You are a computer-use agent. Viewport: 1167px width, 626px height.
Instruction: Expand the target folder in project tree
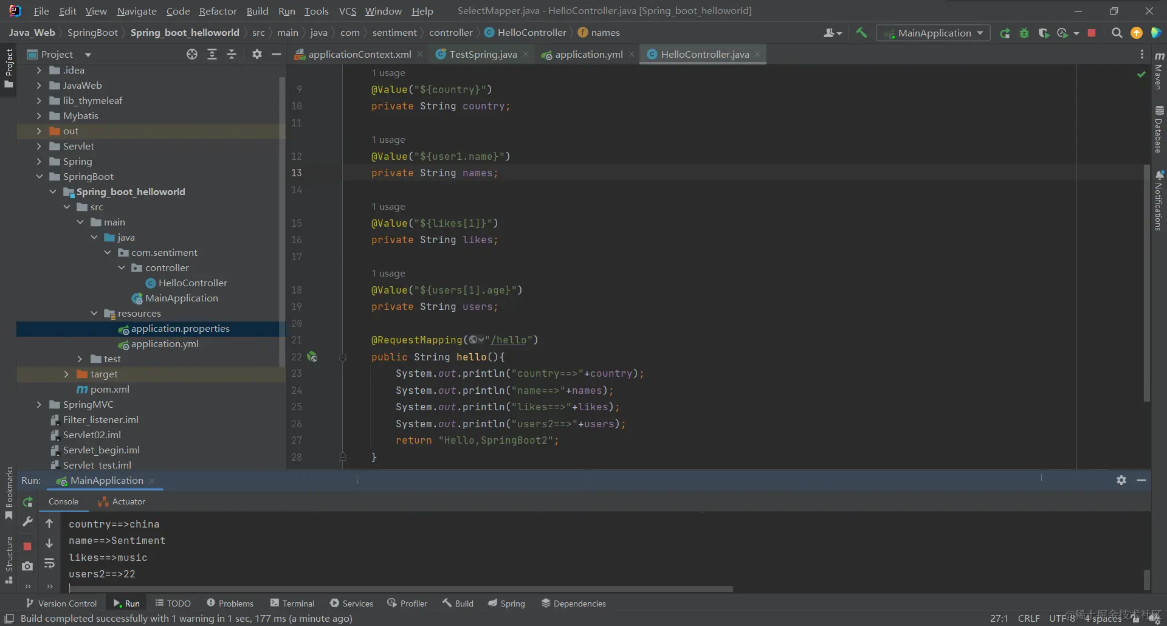click(x=66, y=374)
